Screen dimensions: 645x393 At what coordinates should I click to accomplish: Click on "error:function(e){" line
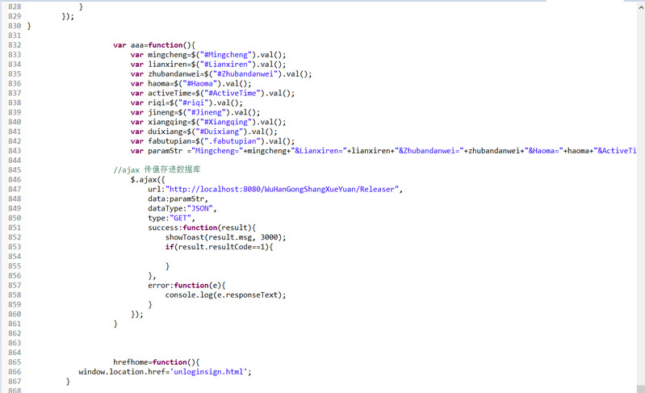click(186, 286)
